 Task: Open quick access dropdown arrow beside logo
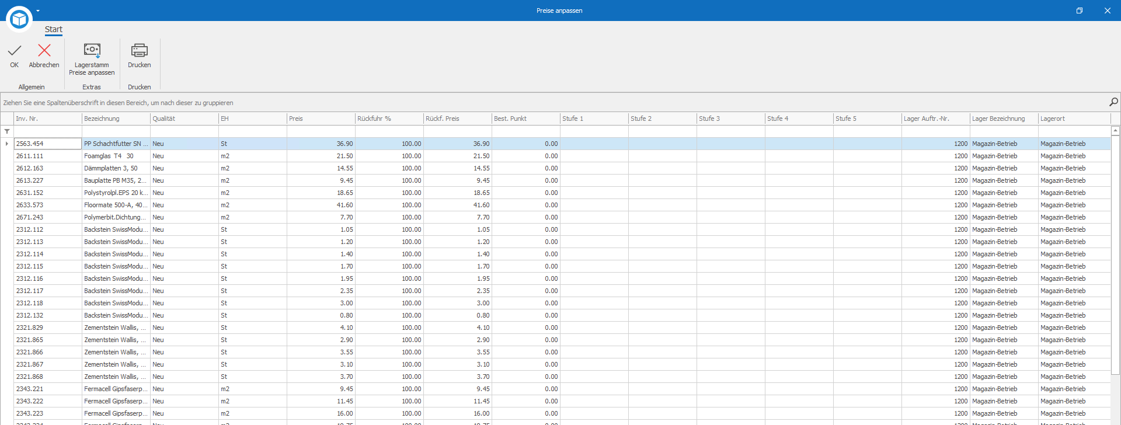[38, 11]
